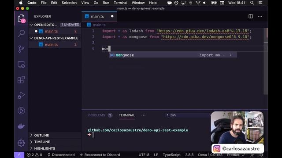
Task: Open the Run and Debug view
Action: pyautogui.click(x=21, y=95)
